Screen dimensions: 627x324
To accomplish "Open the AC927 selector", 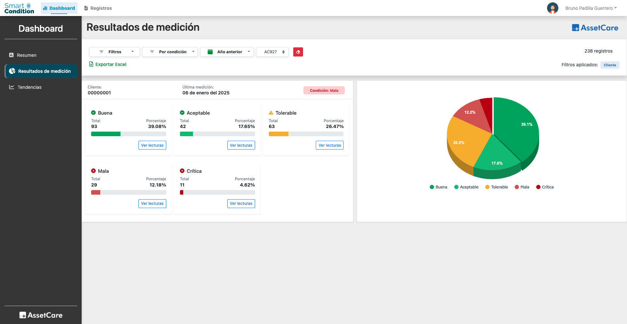I will click(272, 52).
